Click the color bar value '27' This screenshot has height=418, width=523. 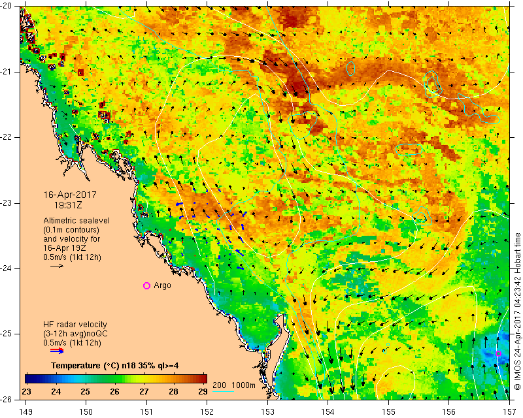pyautogui.click(x=144, y=392)
